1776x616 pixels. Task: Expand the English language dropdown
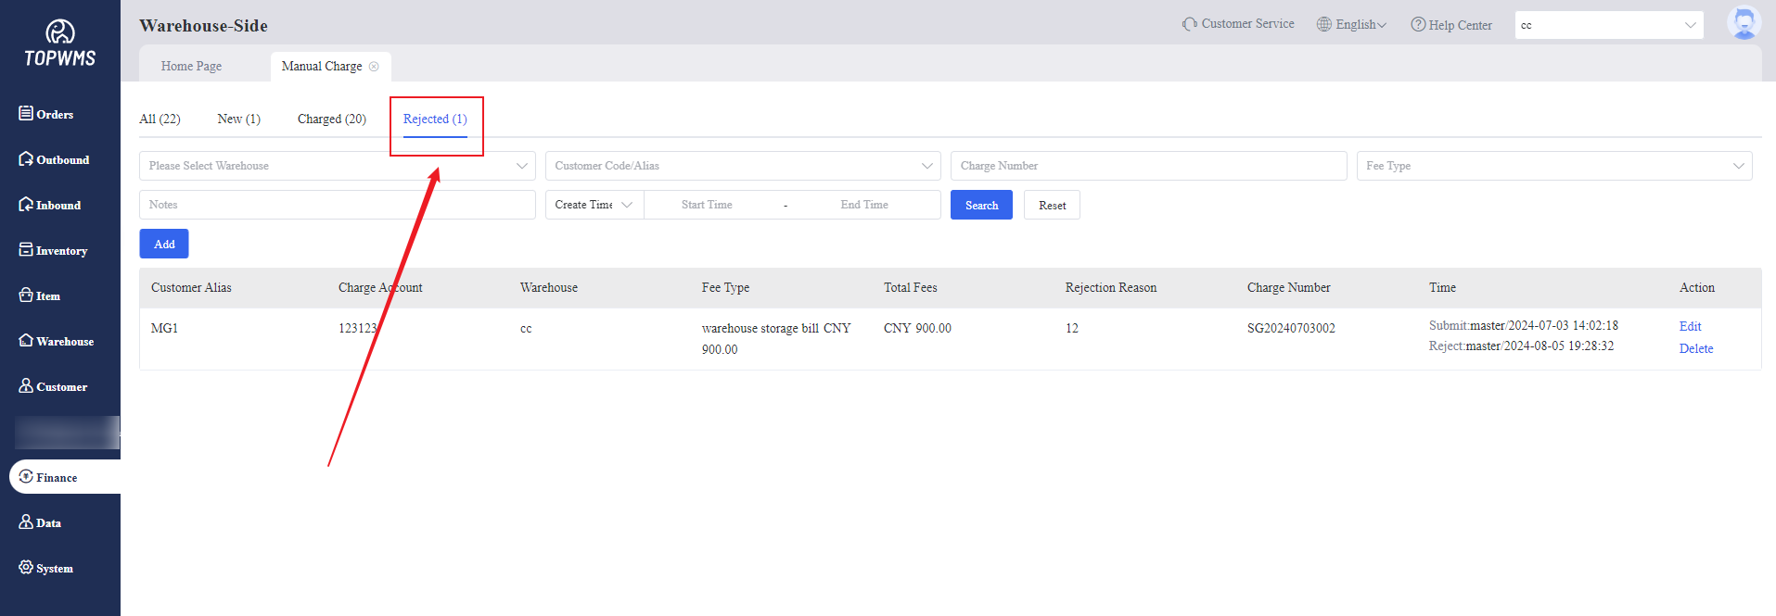pos(1352,25)
